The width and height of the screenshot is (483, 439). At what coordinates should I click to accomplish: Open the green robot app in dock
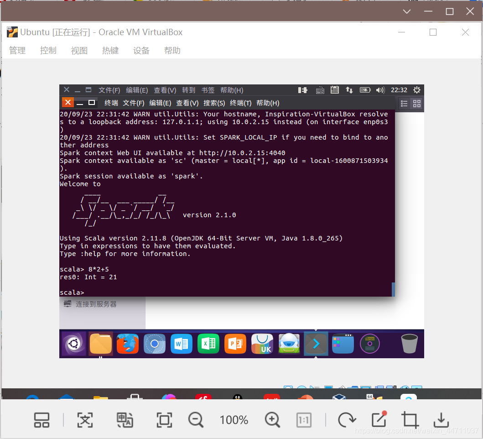289,344
